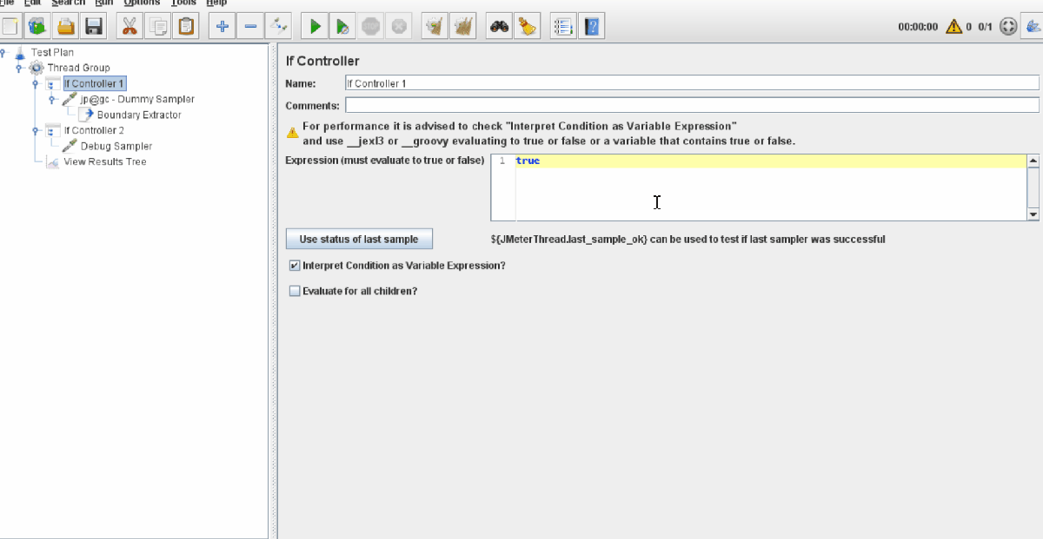Click the Open file folder icon
Screen dimensions: 1043x539
click(x=65, y=26)
